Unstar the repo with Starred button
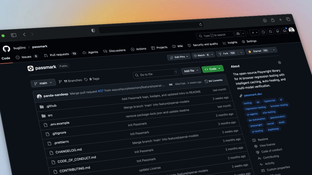 click(x=258, y=51)
